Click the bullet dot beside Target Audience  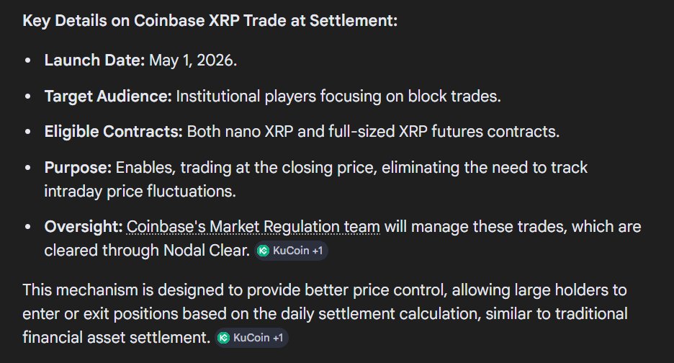[28, 97]
